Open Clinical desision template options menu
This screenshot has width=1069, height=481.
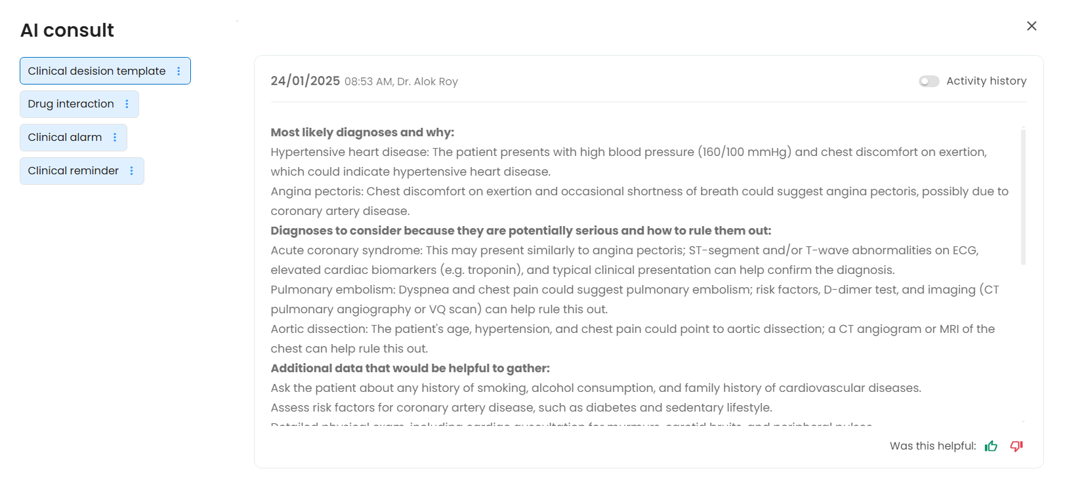[178, 71]
